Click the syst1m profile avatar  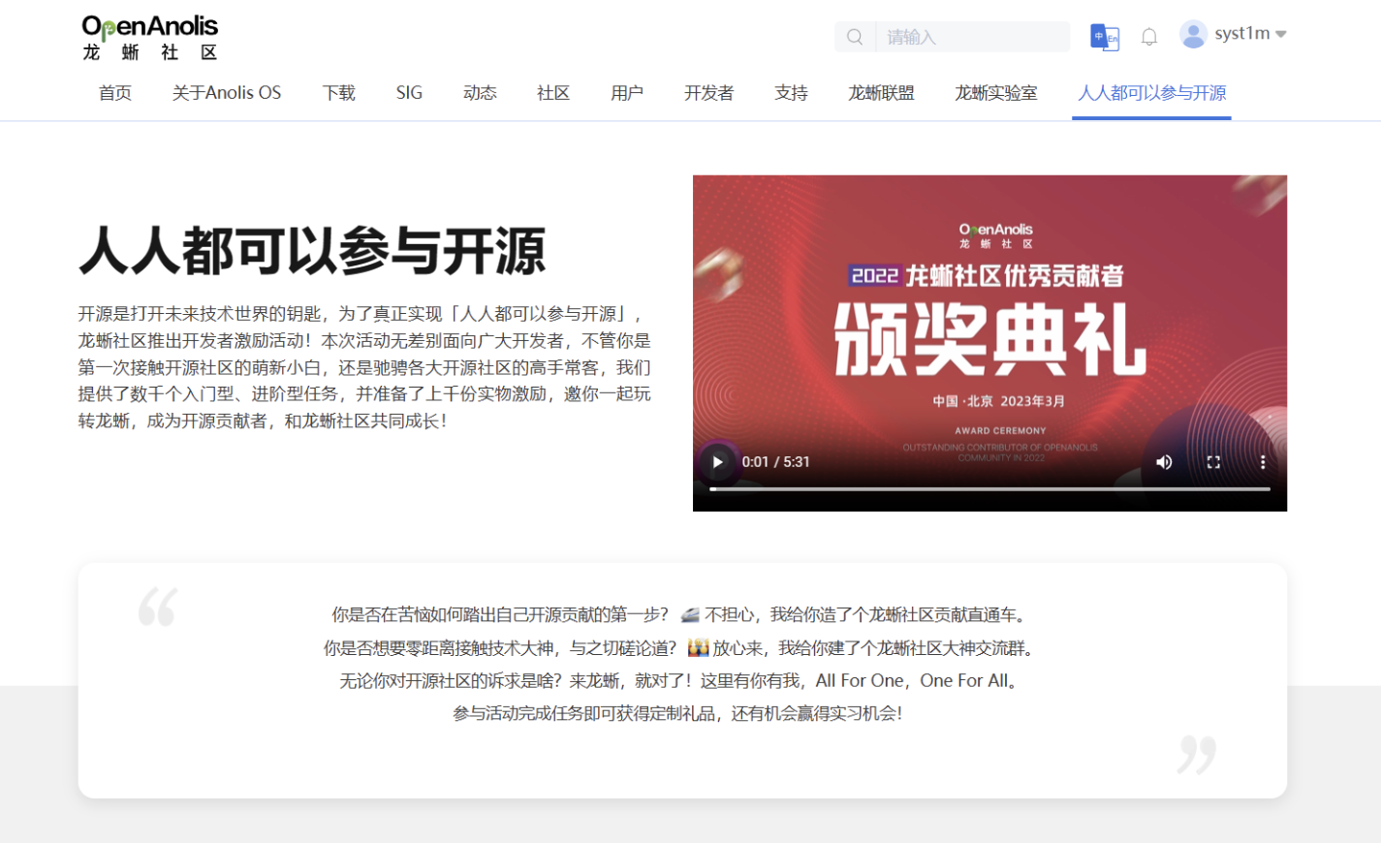(x=1192, y=33)
